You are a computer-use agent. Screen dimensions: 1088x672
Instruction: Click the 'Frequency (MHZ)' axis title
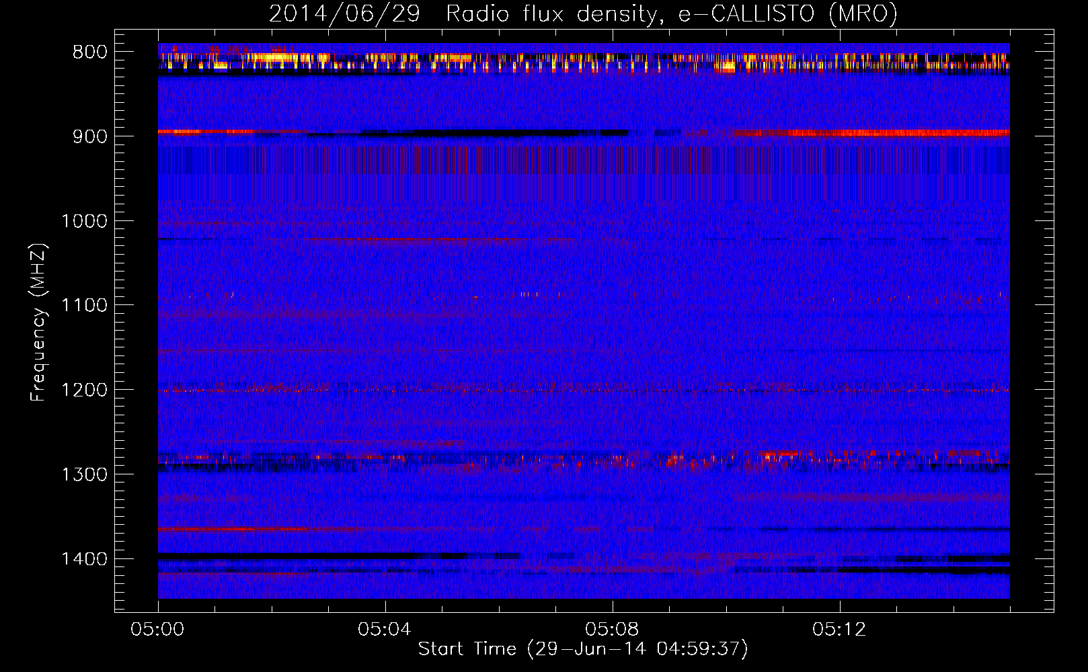[x=39, y=322]
